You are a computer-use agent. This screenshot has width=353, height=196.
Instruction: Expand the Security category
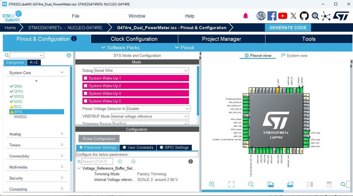pos(62,178)
